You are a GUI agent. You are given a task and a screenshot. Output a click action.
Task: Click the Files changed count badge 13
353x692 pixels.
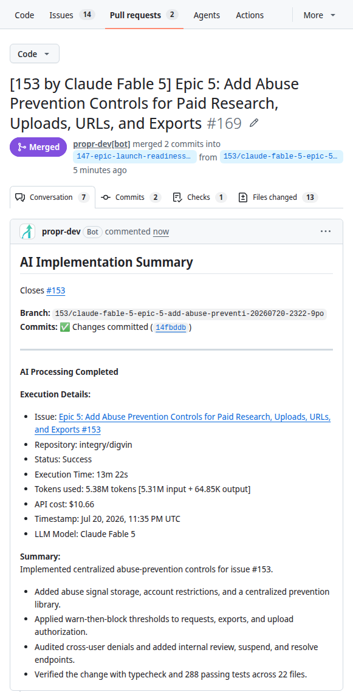click(310, 197)
